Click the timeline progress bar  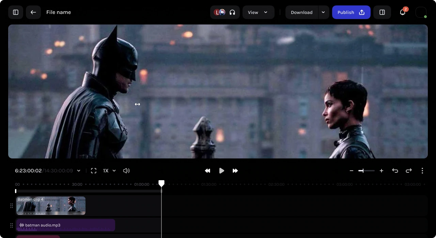(x=89, y=191)
